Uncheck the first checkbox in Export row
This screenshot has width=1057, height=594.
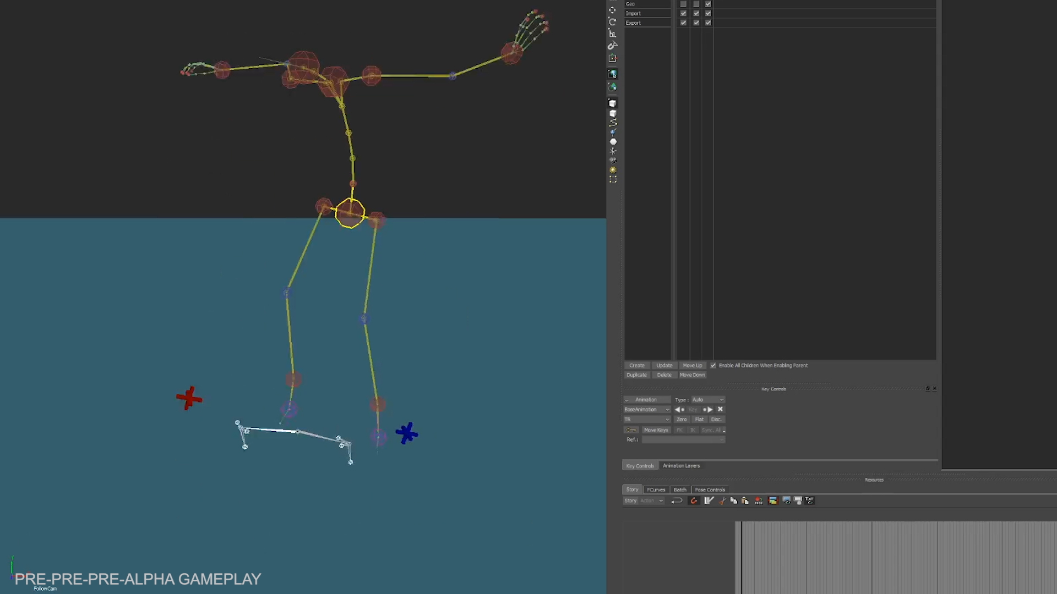pyautogui.click(x=683, y=23)
